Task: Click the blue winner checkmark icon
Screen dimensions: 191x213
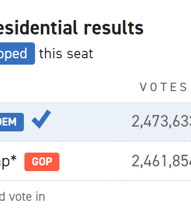Action: coord(41,119)
